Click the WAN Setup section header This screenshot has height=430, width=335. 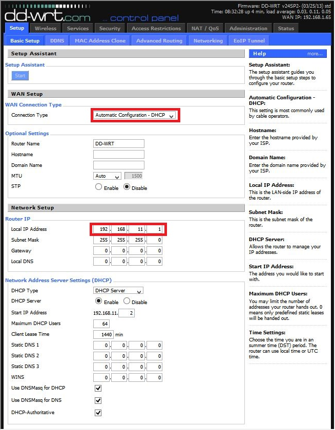(126, 94)
